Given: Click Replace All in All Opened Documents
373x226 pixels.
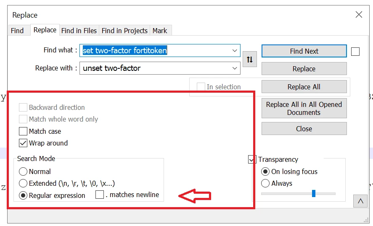Looking at the screenshot, I should [304, 108].
